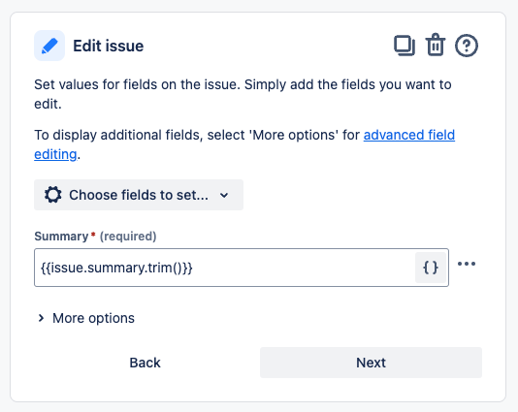Click the More options label
This screenshot has height=412, width=518.
(93, 318)
